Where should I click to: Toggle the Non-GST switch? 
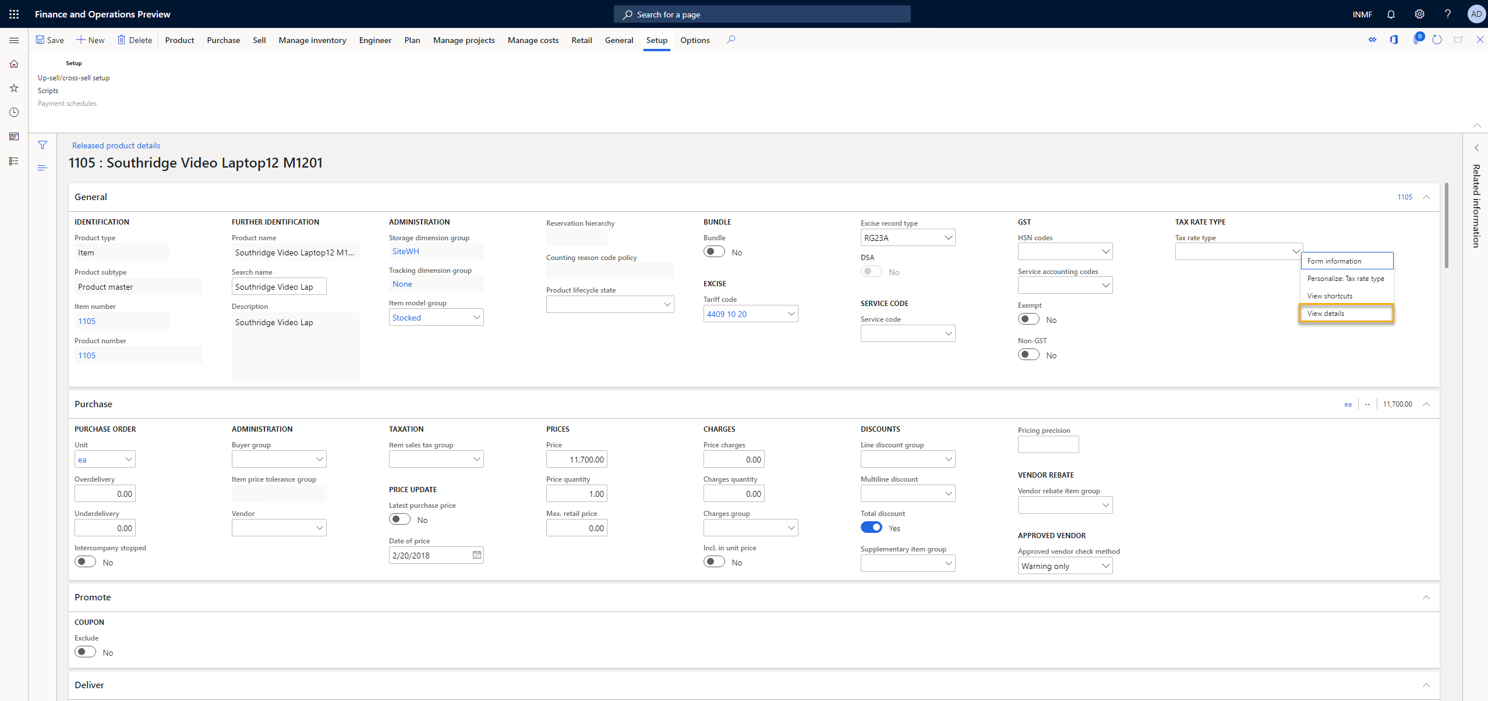1028,355
